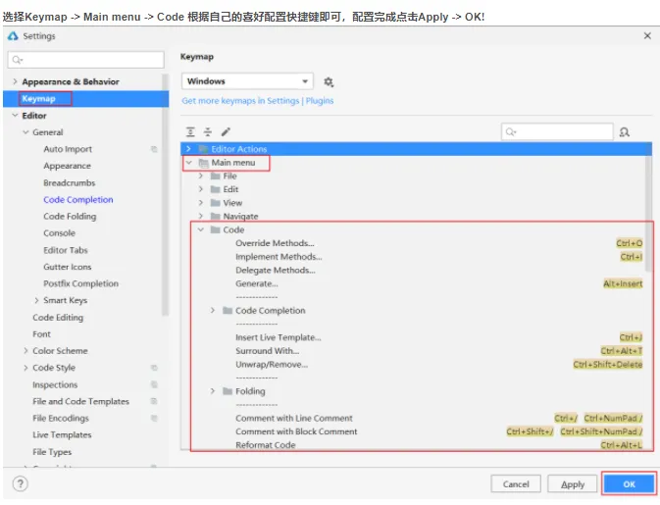Image resolution: width=660 pixels, height=505 pixels.
Task: Close the Settings dialog with X
Action: (x=647, y=35)
